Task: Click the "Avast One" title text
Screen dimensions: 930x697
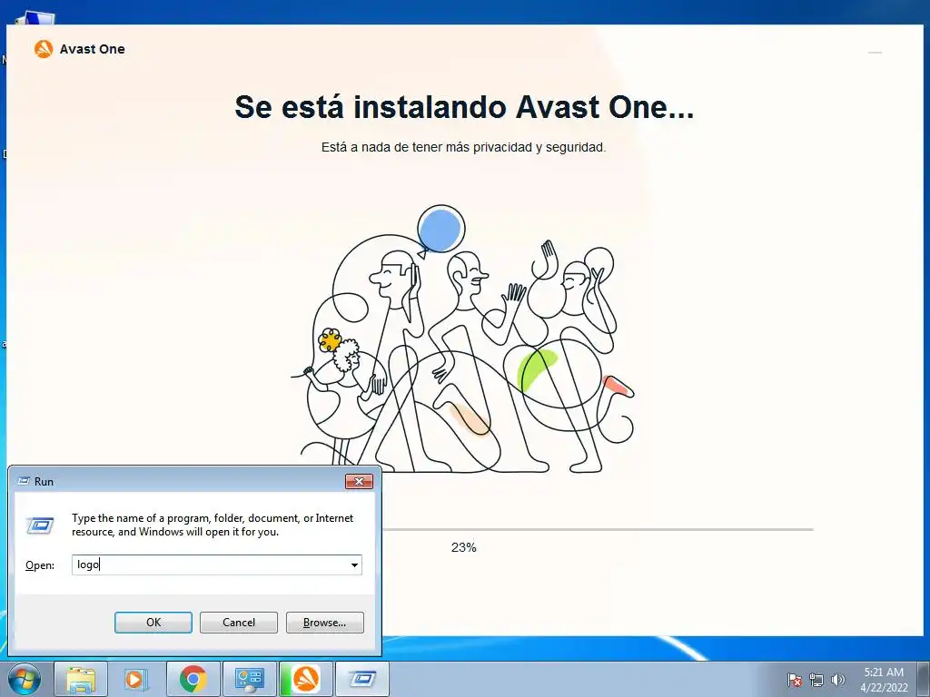Action: (x=92, y=49)
